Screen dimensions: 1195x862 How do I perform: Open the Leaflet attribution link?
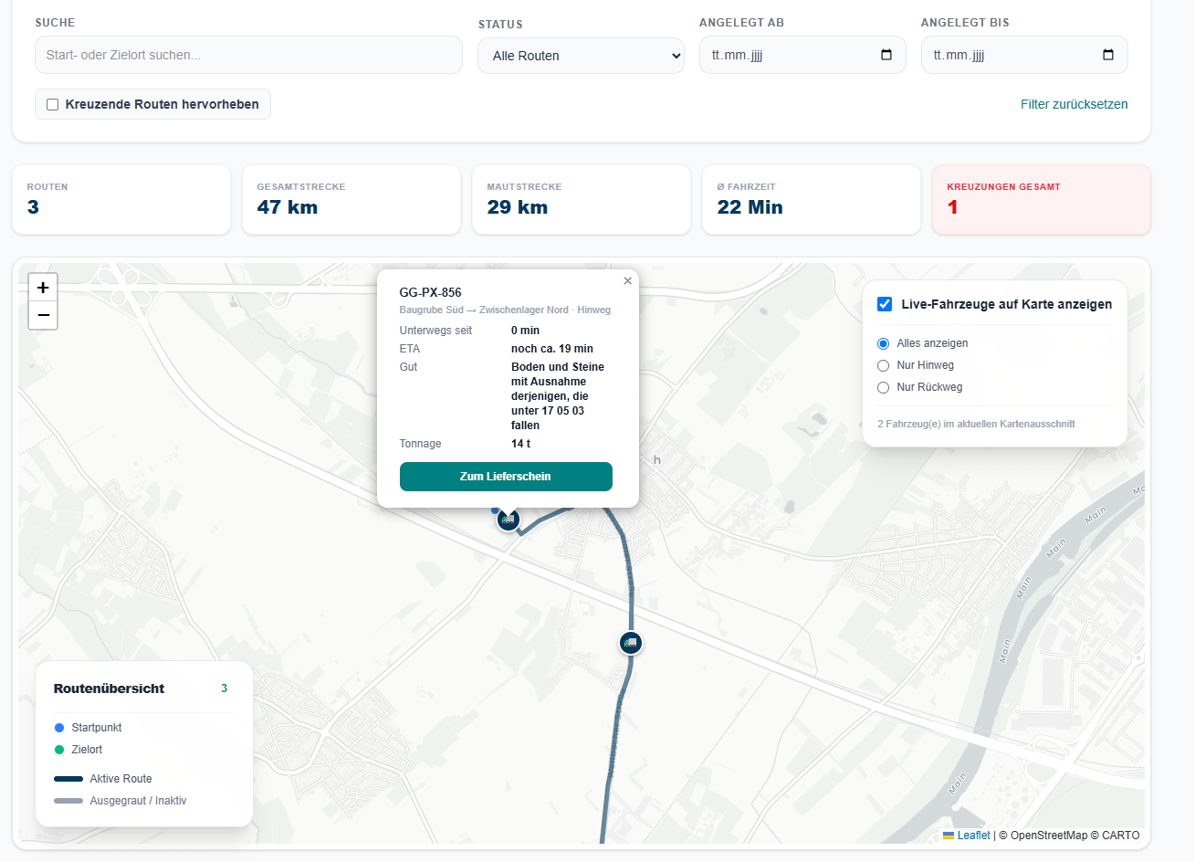(973, 835)
